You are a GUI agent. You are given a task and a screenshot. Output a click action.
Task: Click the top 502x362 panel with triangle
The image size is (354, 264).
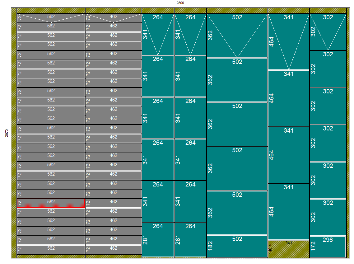click(237, 35)
